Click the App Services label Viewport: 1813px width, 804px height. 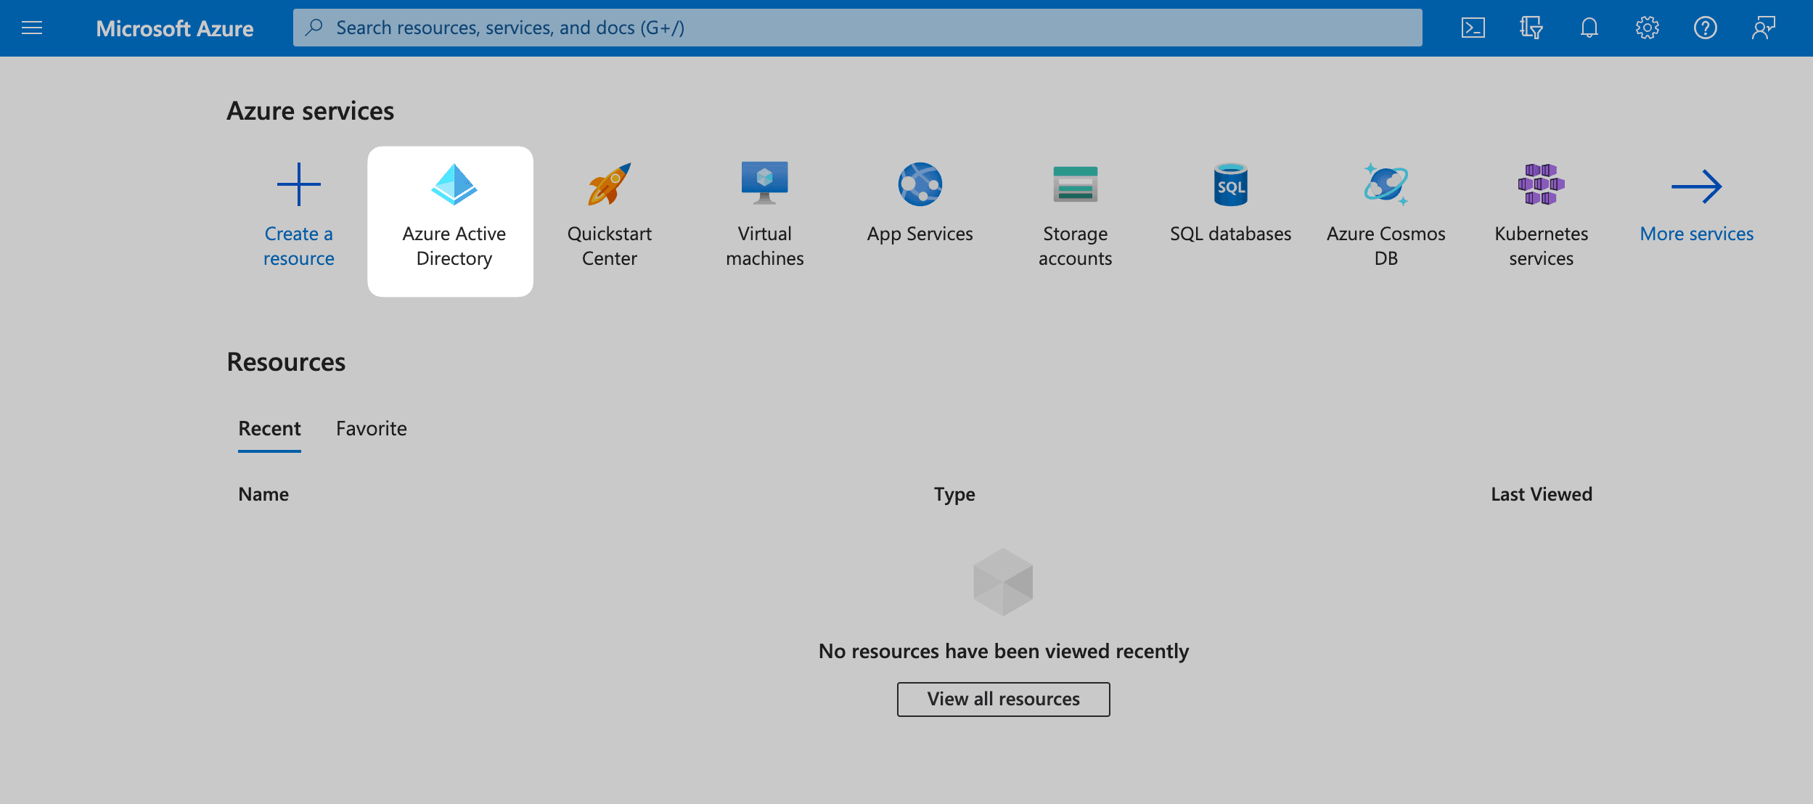[920, 234]
